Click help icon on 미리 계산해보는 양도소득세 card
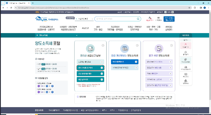 pos(137,45)
